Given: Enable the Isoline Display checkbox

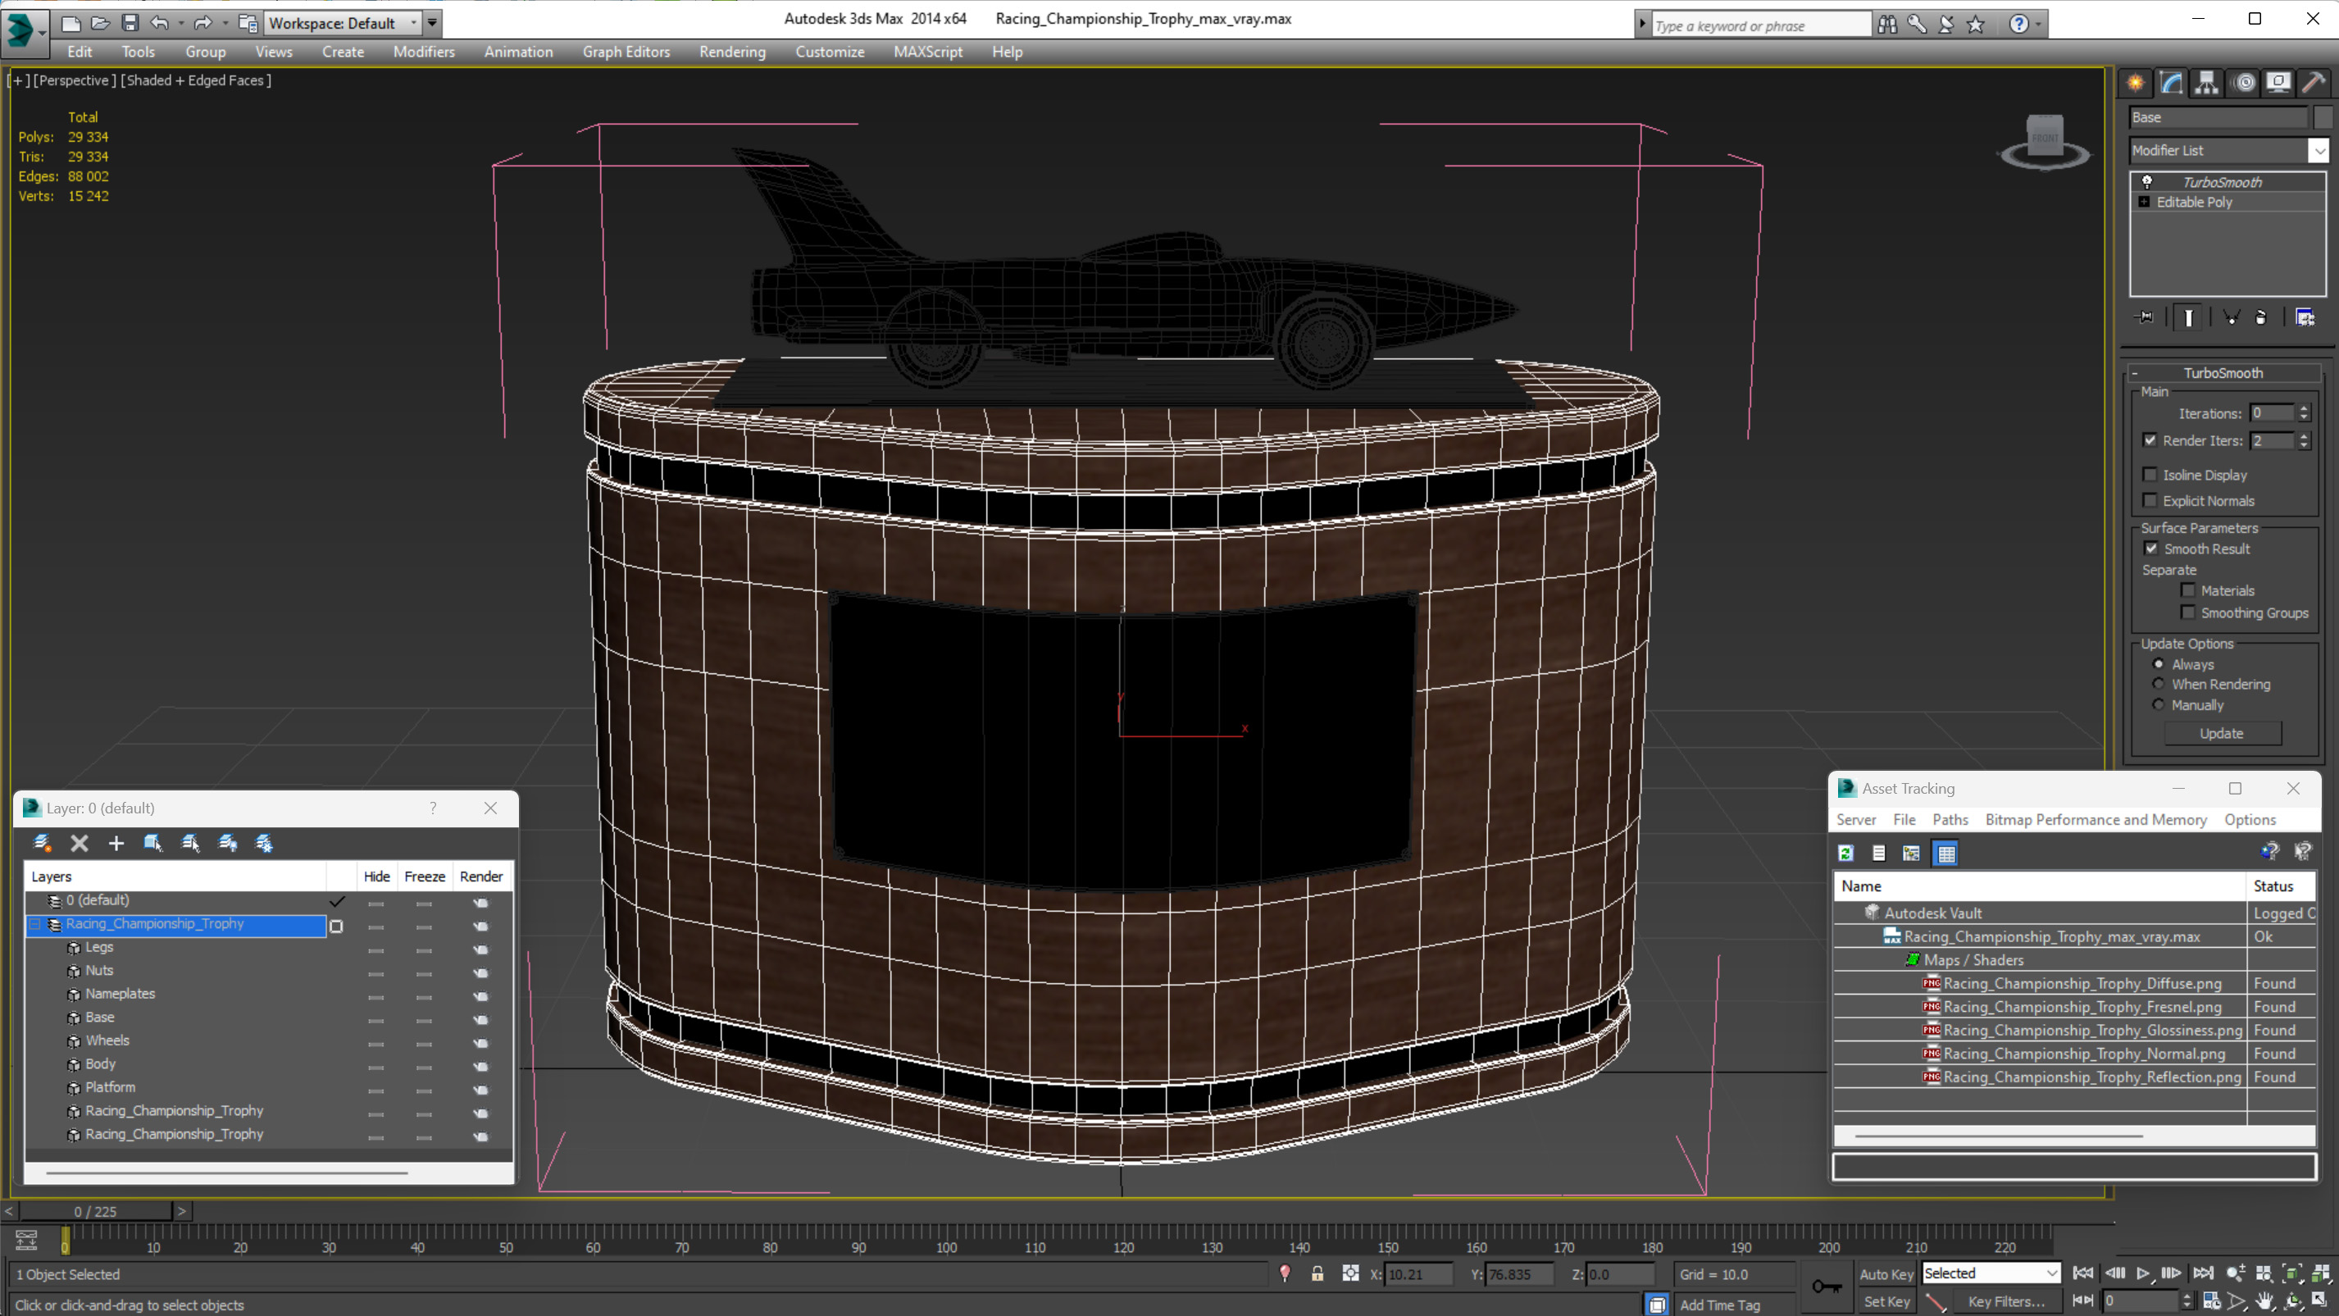Looking at the screenshot, I should pyautogui.click(x=2150, y=474).
